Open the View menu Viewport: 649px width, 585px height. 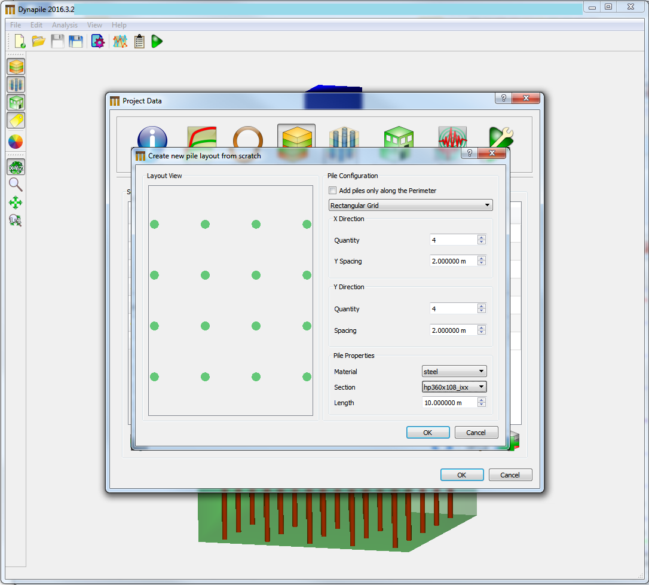95,25
